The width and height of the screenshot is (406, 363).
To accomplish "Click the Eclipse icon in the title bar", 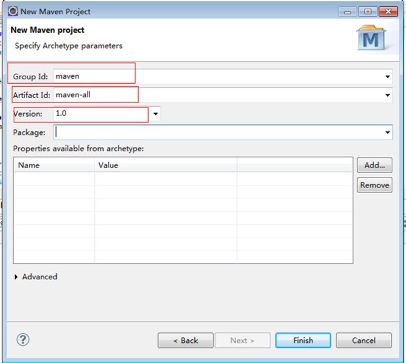I will point(12,11).
